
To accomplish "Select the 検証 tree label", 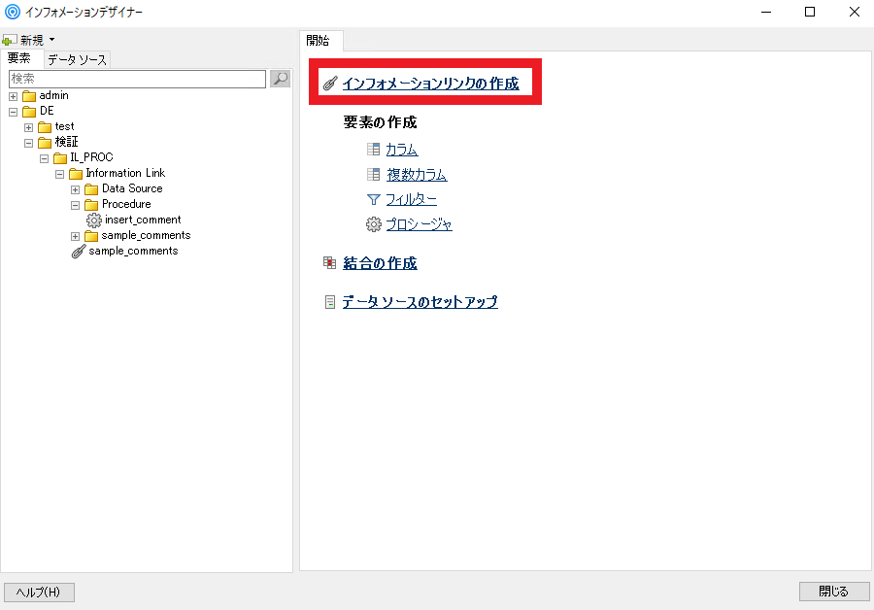I will pyautogui.click(x=66, y=142).
